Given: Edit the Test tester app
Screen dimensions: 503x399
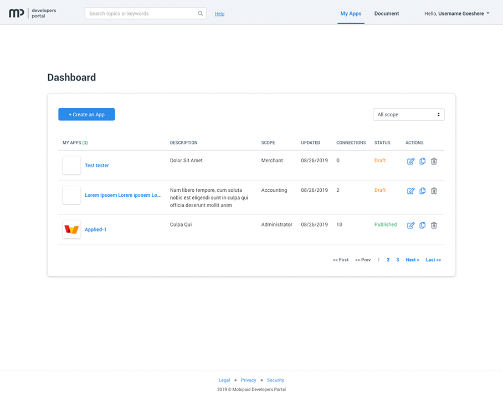Looking at the screenshot, I should pyautogui.click(x=410, y=161).
